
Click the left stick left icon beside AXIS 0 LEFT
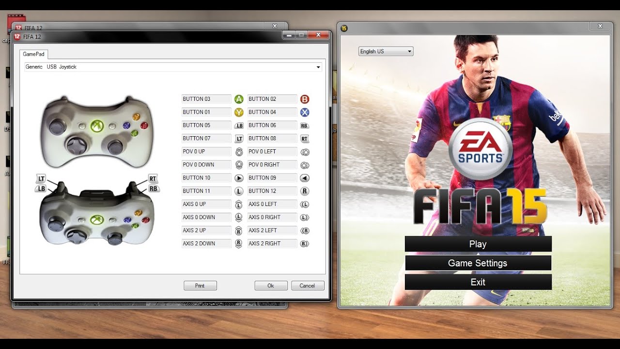point(305,204)
